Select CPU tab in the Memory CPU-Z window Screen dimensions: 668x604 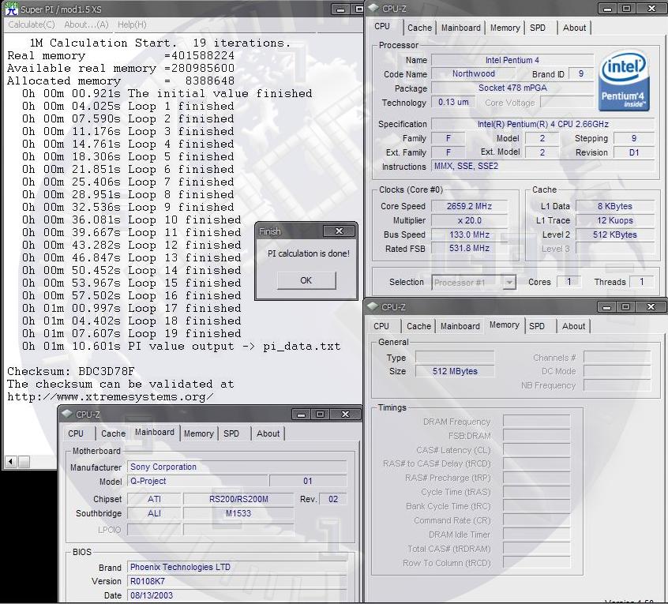point(381,326)
